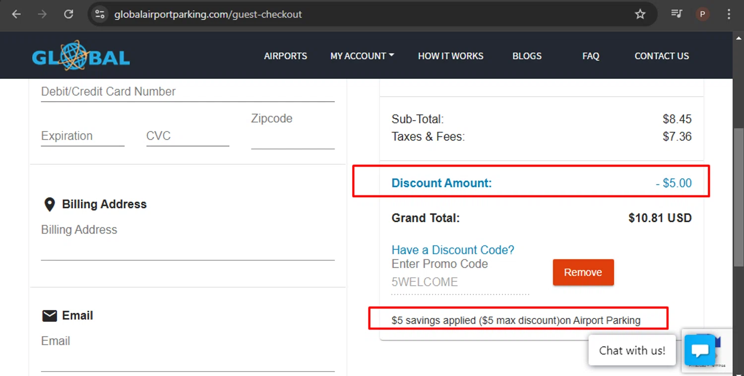Click the browser back arrow
The image size is (744, 376).
16,14
